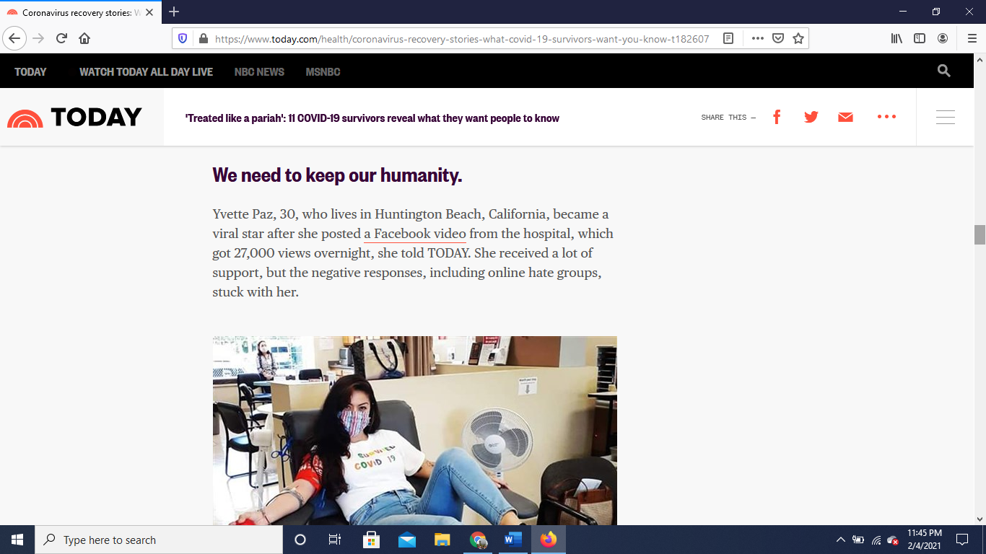
Task: Share article via Twitter bird icon
Action: tap(811, 117)
